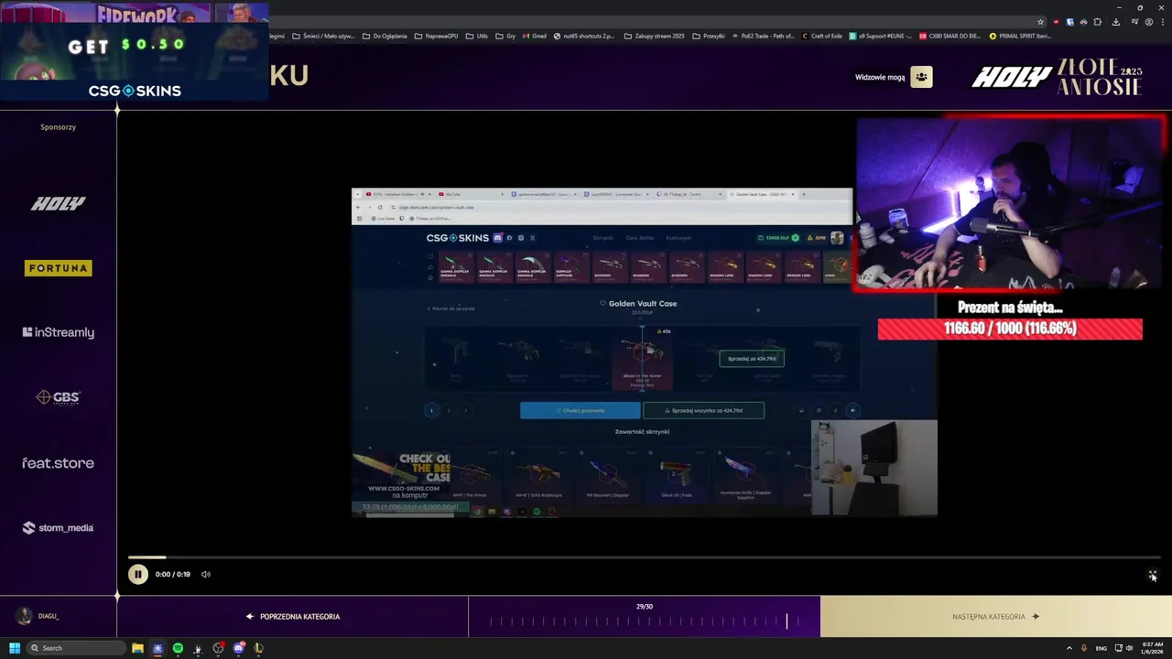
Task: Open the media control icon in toolbar
Action: pos(1135,22)
